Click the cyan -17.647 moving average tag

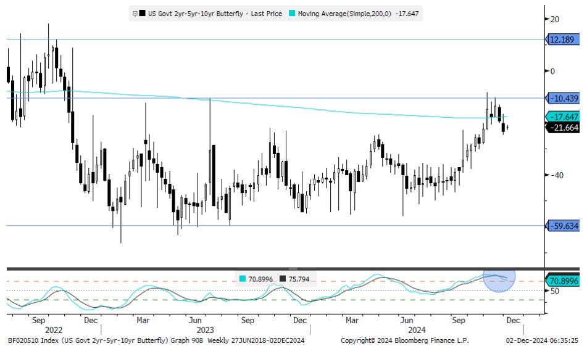coord(562,117)
